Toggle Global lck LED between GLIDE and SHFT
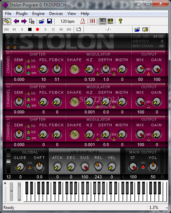Image resolution: width=171 pixels, height=213 pixels. point(30,167)
